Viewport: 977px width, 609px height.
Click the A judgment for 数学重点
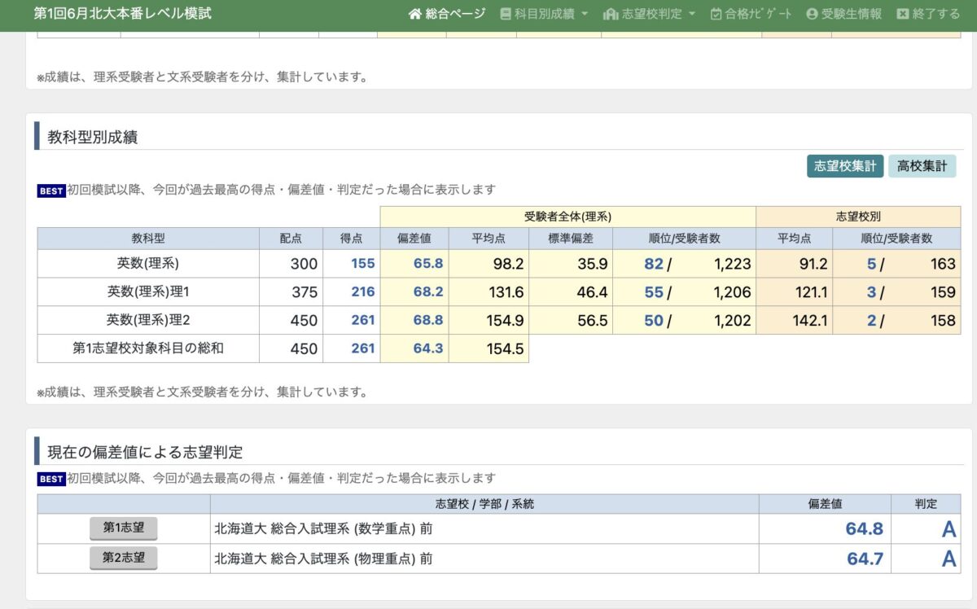coord(949,529)
